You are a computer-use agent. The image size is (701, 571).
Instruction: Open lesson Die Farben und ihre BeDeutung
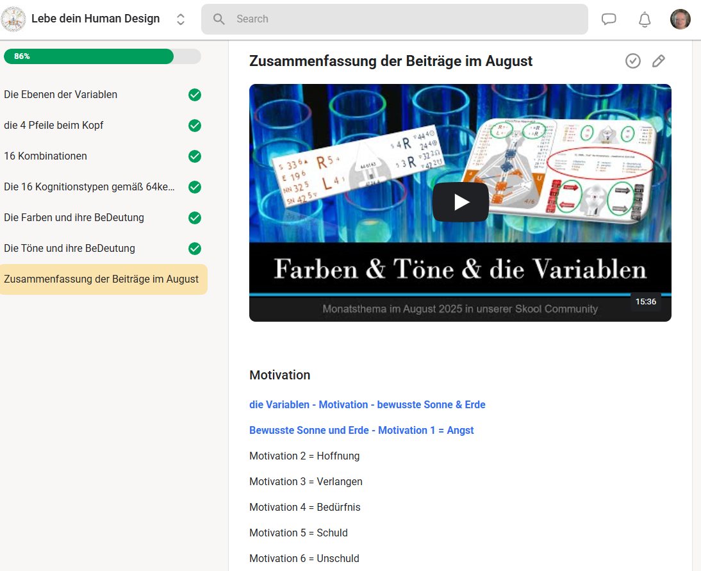[74, 218]
